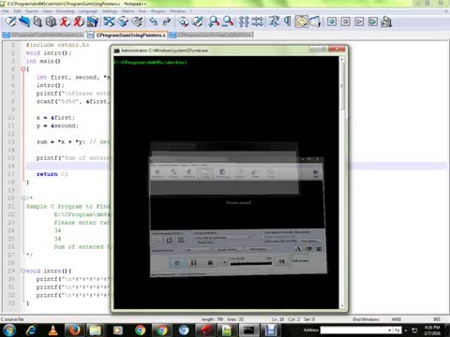Create a new file with New toolbar icon
This screenshot has width=450, height=337.
(x=10, y=22)
